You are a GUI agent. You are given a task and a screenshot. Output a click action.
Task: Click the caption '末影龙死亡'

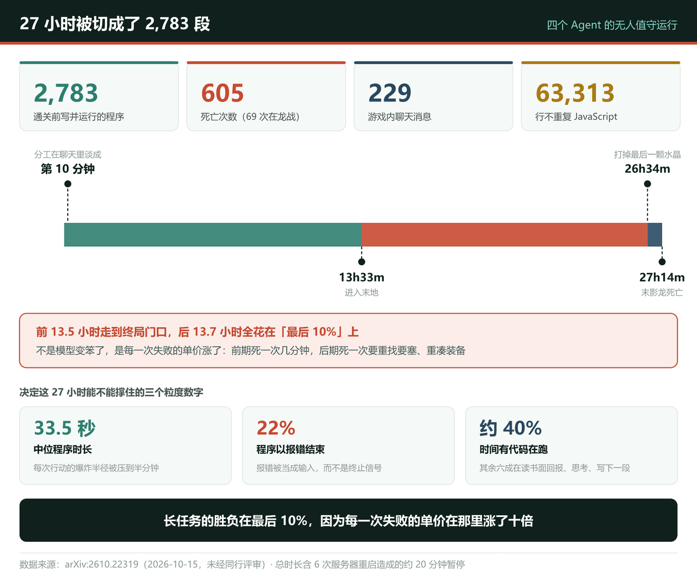pos(662,292)
